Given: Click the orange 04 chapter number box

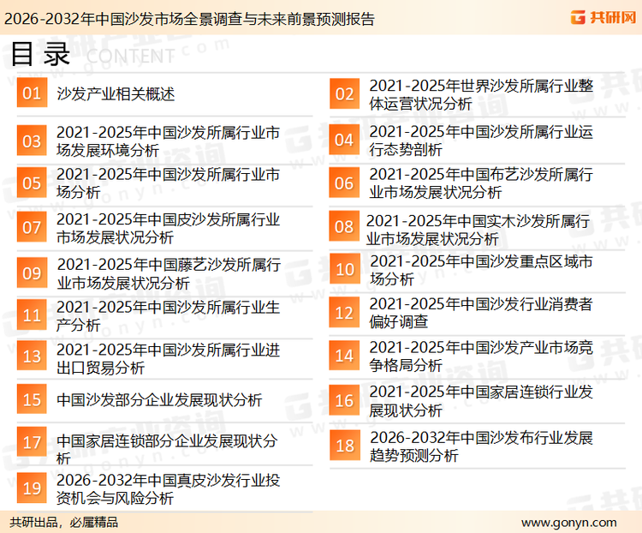Looking at the screenshot, I should [x=344, y=140].
